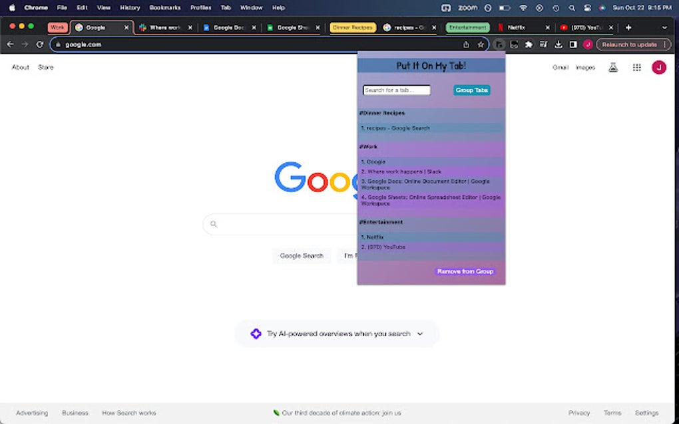Open the Privacy footer link

pyautogui.click(x=579, y=413)
